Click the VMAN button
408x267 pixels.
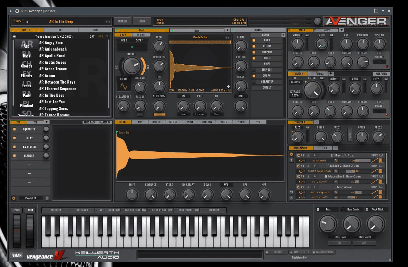[17, 255]
